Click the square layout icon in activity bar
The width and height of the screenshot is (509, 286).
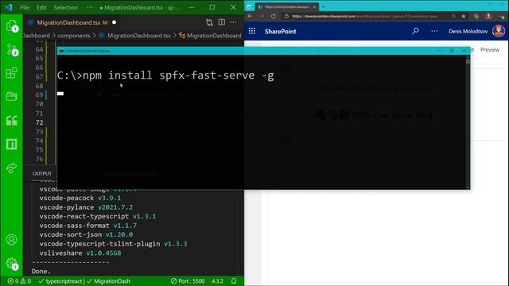[x=11, y=145]
